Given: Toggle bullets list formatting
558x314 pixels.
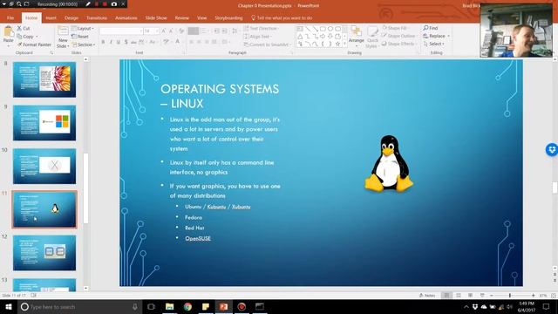Looking at the screenshot, I should click(x=194, y=31).
